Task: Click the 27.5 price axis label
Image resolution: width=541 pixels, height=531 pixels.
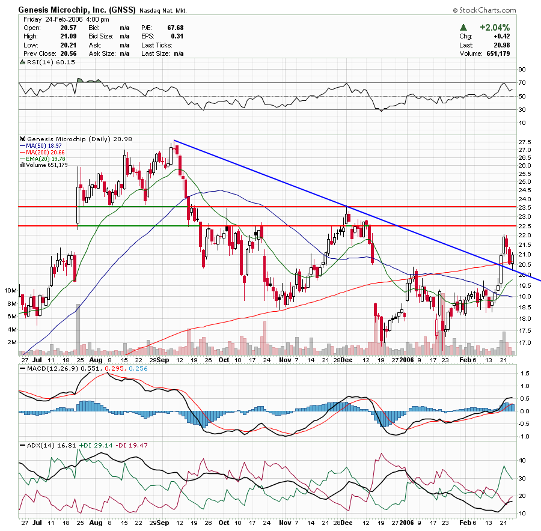Action: coord(525,142)
